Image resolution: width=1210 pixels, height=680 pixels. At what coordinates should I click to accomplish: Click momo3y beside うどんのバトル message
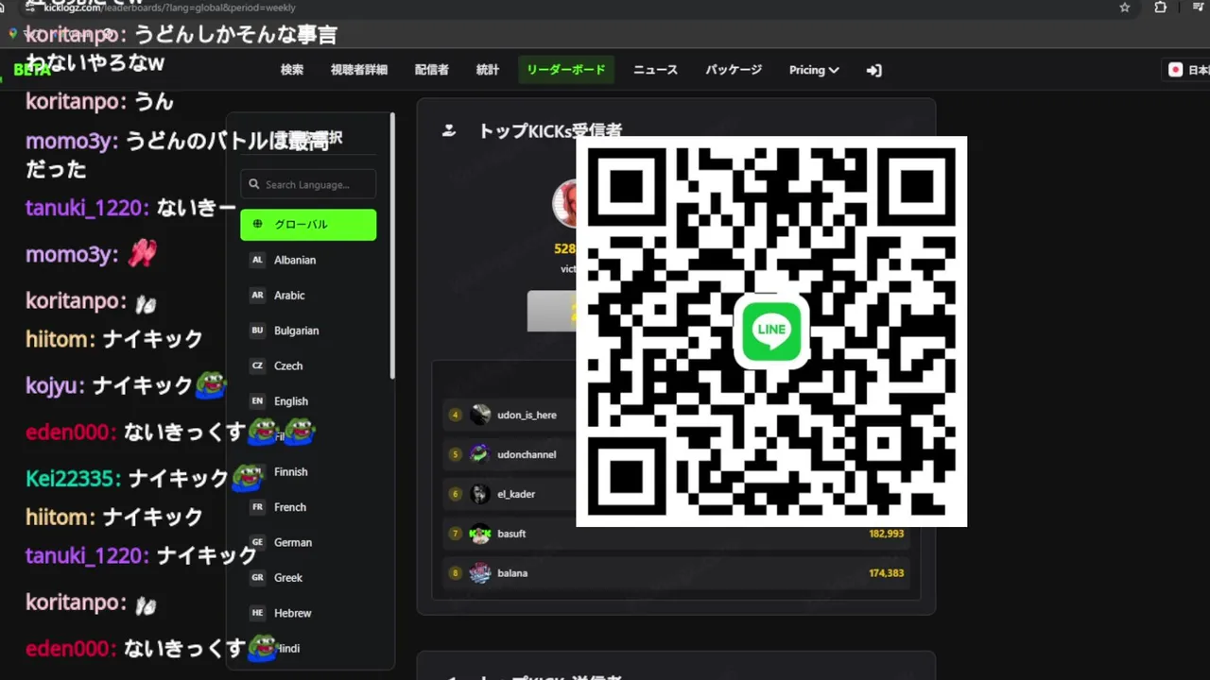click(x=71, y=142)
